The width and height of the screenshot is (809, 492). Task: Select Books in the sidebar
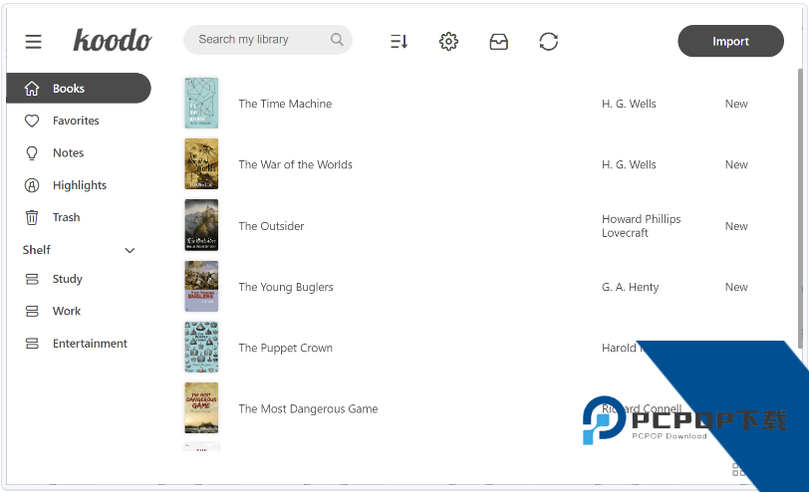[x=79, y=89]
